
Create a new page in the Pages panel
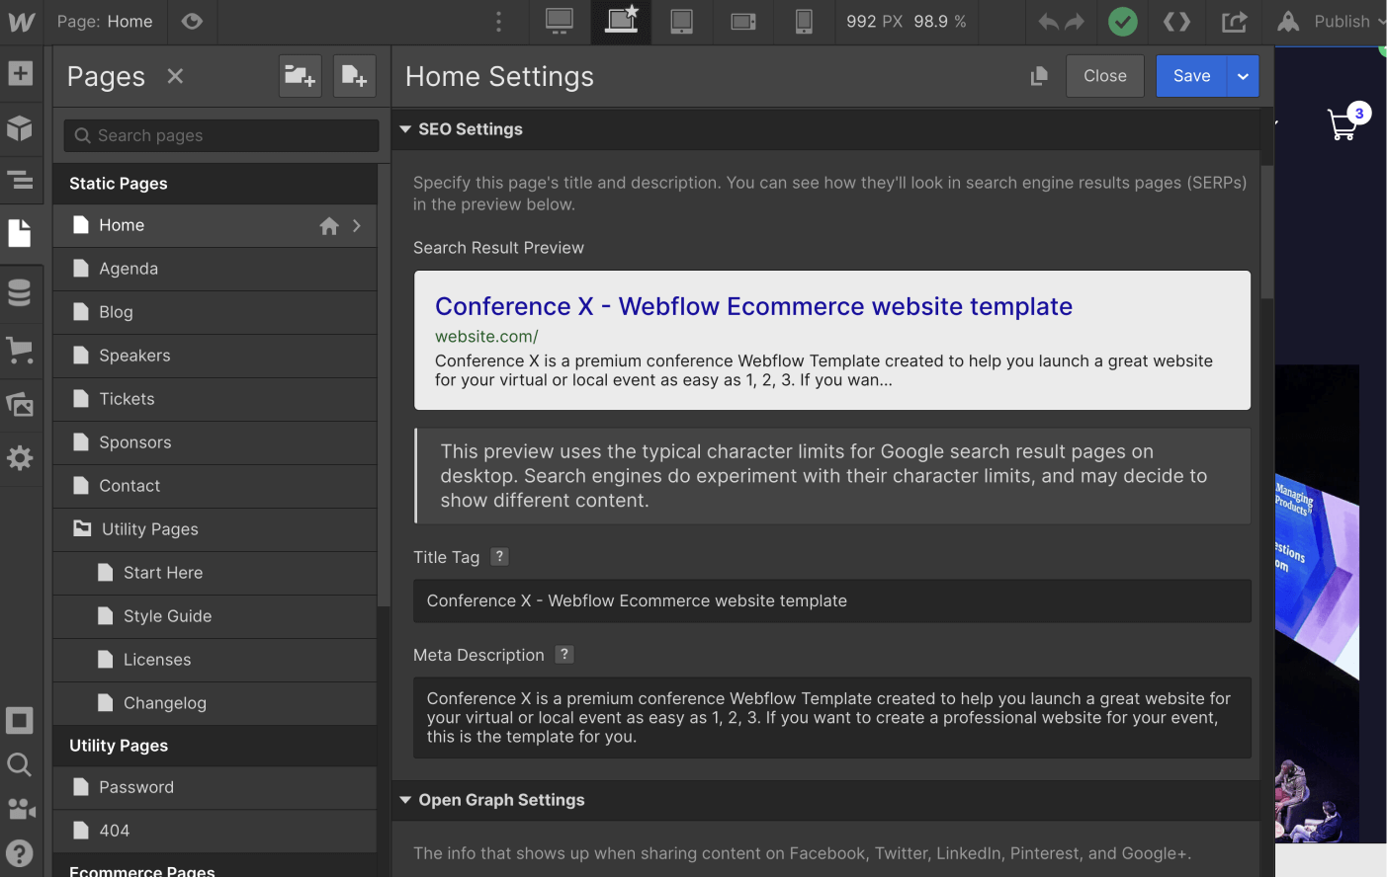354,76
